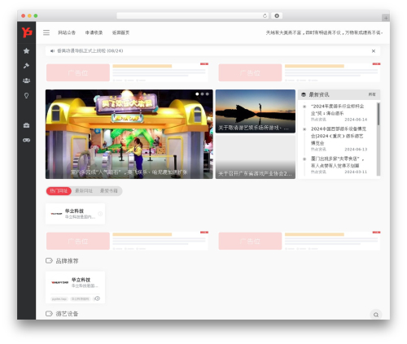Viewport: 407px width, 344px height.
Task: Click the 游艺设备 section heading
Action: (x=67, y=314)
